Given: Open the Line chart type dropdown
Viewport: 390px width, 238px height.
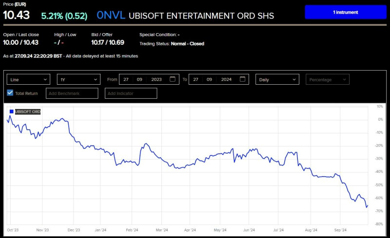Looking at the screenshot, I should tap(28, 79).
